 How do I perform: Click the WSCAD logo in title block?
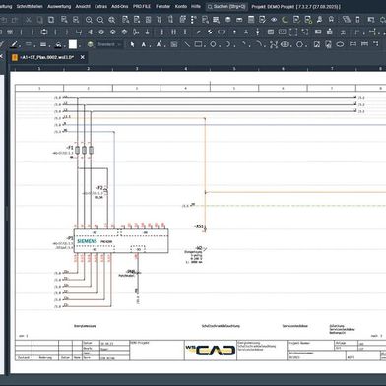[x=211, y=350]
